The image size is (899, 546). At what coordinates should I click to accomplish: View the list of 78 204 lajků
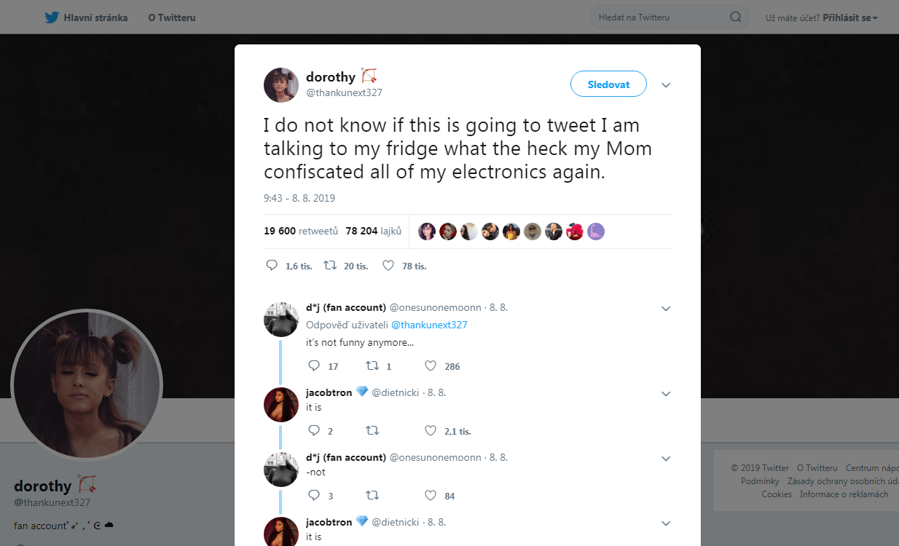click(x=374, y=231)
